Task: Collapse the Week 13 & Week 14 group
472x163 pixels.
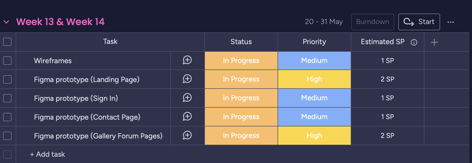Action: (7, 22)
